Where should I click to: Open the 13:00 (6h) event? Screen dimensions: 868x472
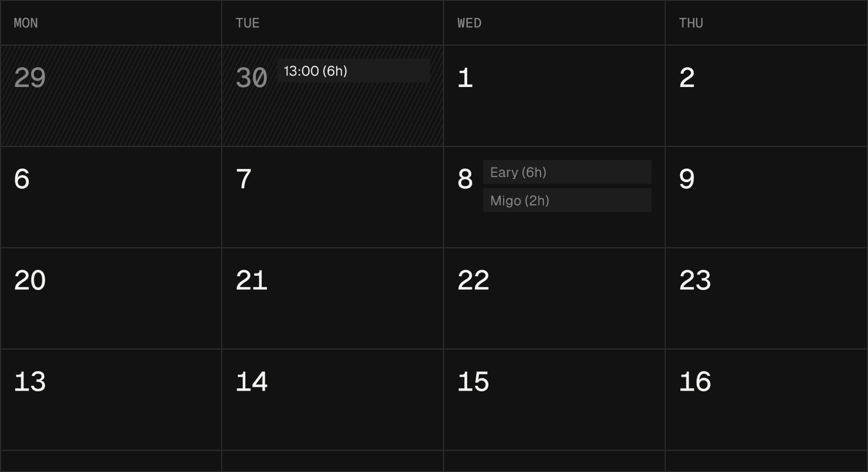[x=353, y=71]
